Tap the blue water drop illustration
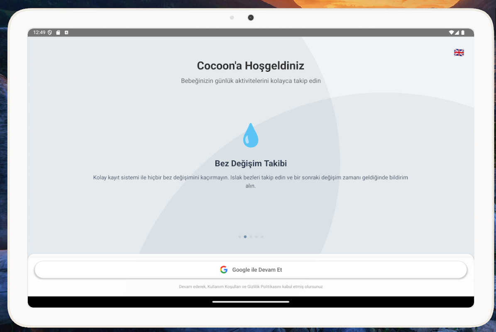The width and height of the screenshot is (496, 332). click(251, 135)
